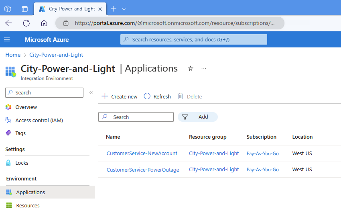Open CustomerService-NewAccount application link
Screen dimensions: 341x213
coord(142,154)
